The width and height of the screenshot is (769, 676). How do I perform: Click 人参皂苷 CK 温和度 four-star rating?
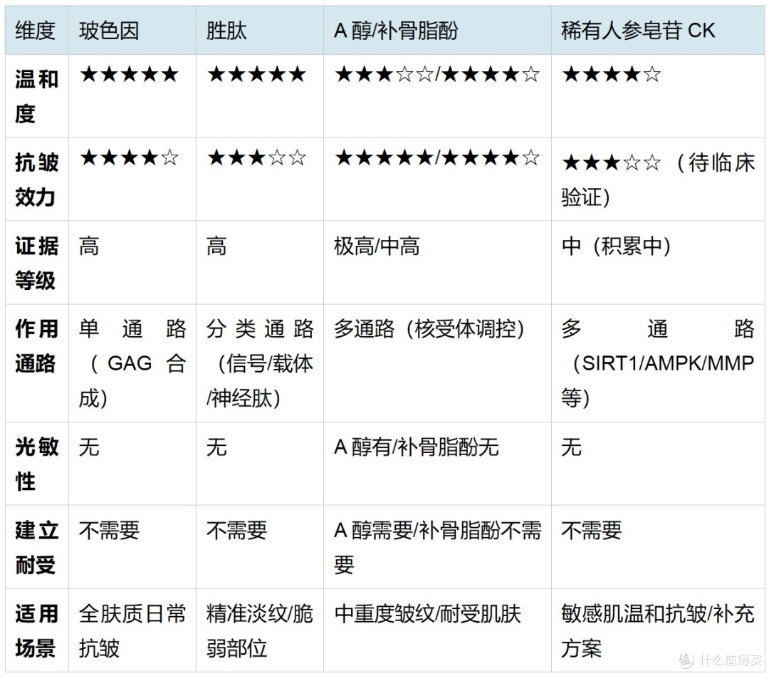pos(612,75)
